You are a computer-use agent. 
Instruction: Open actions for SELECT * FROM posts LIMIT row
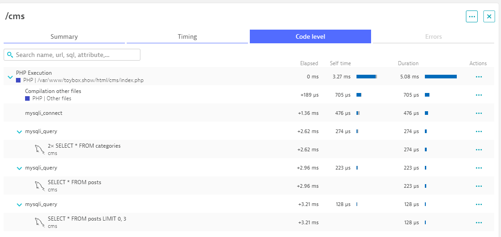click(478, 222)
